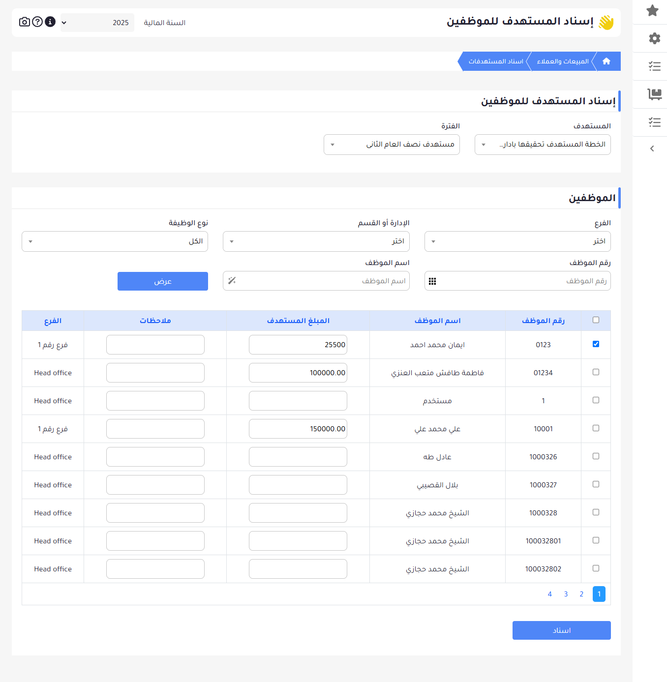Open favorites star icon in sidebar
This screenshot has height=682, width=667.
click(x=653, y=10)
